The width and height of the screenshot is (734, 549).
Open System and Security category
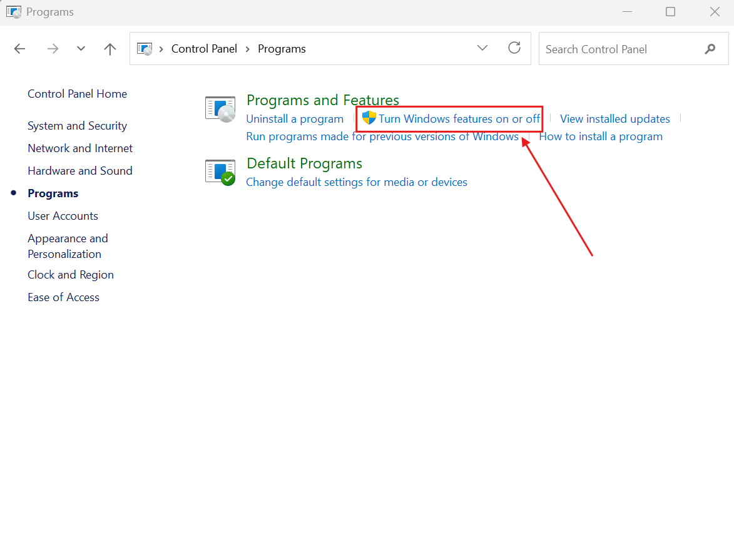click(77, 126)
